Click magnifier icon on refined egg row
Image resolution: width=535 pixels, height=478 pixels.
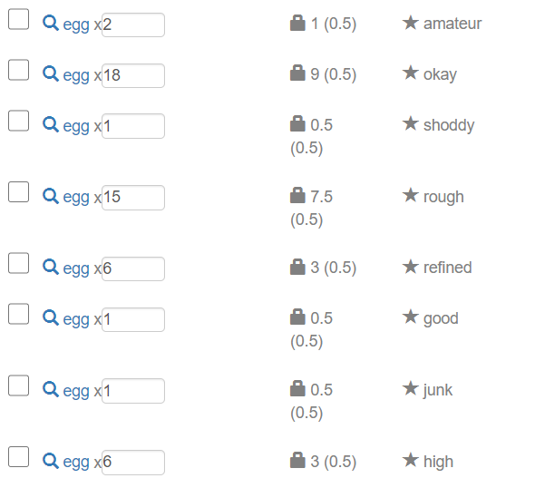[51, 267]
